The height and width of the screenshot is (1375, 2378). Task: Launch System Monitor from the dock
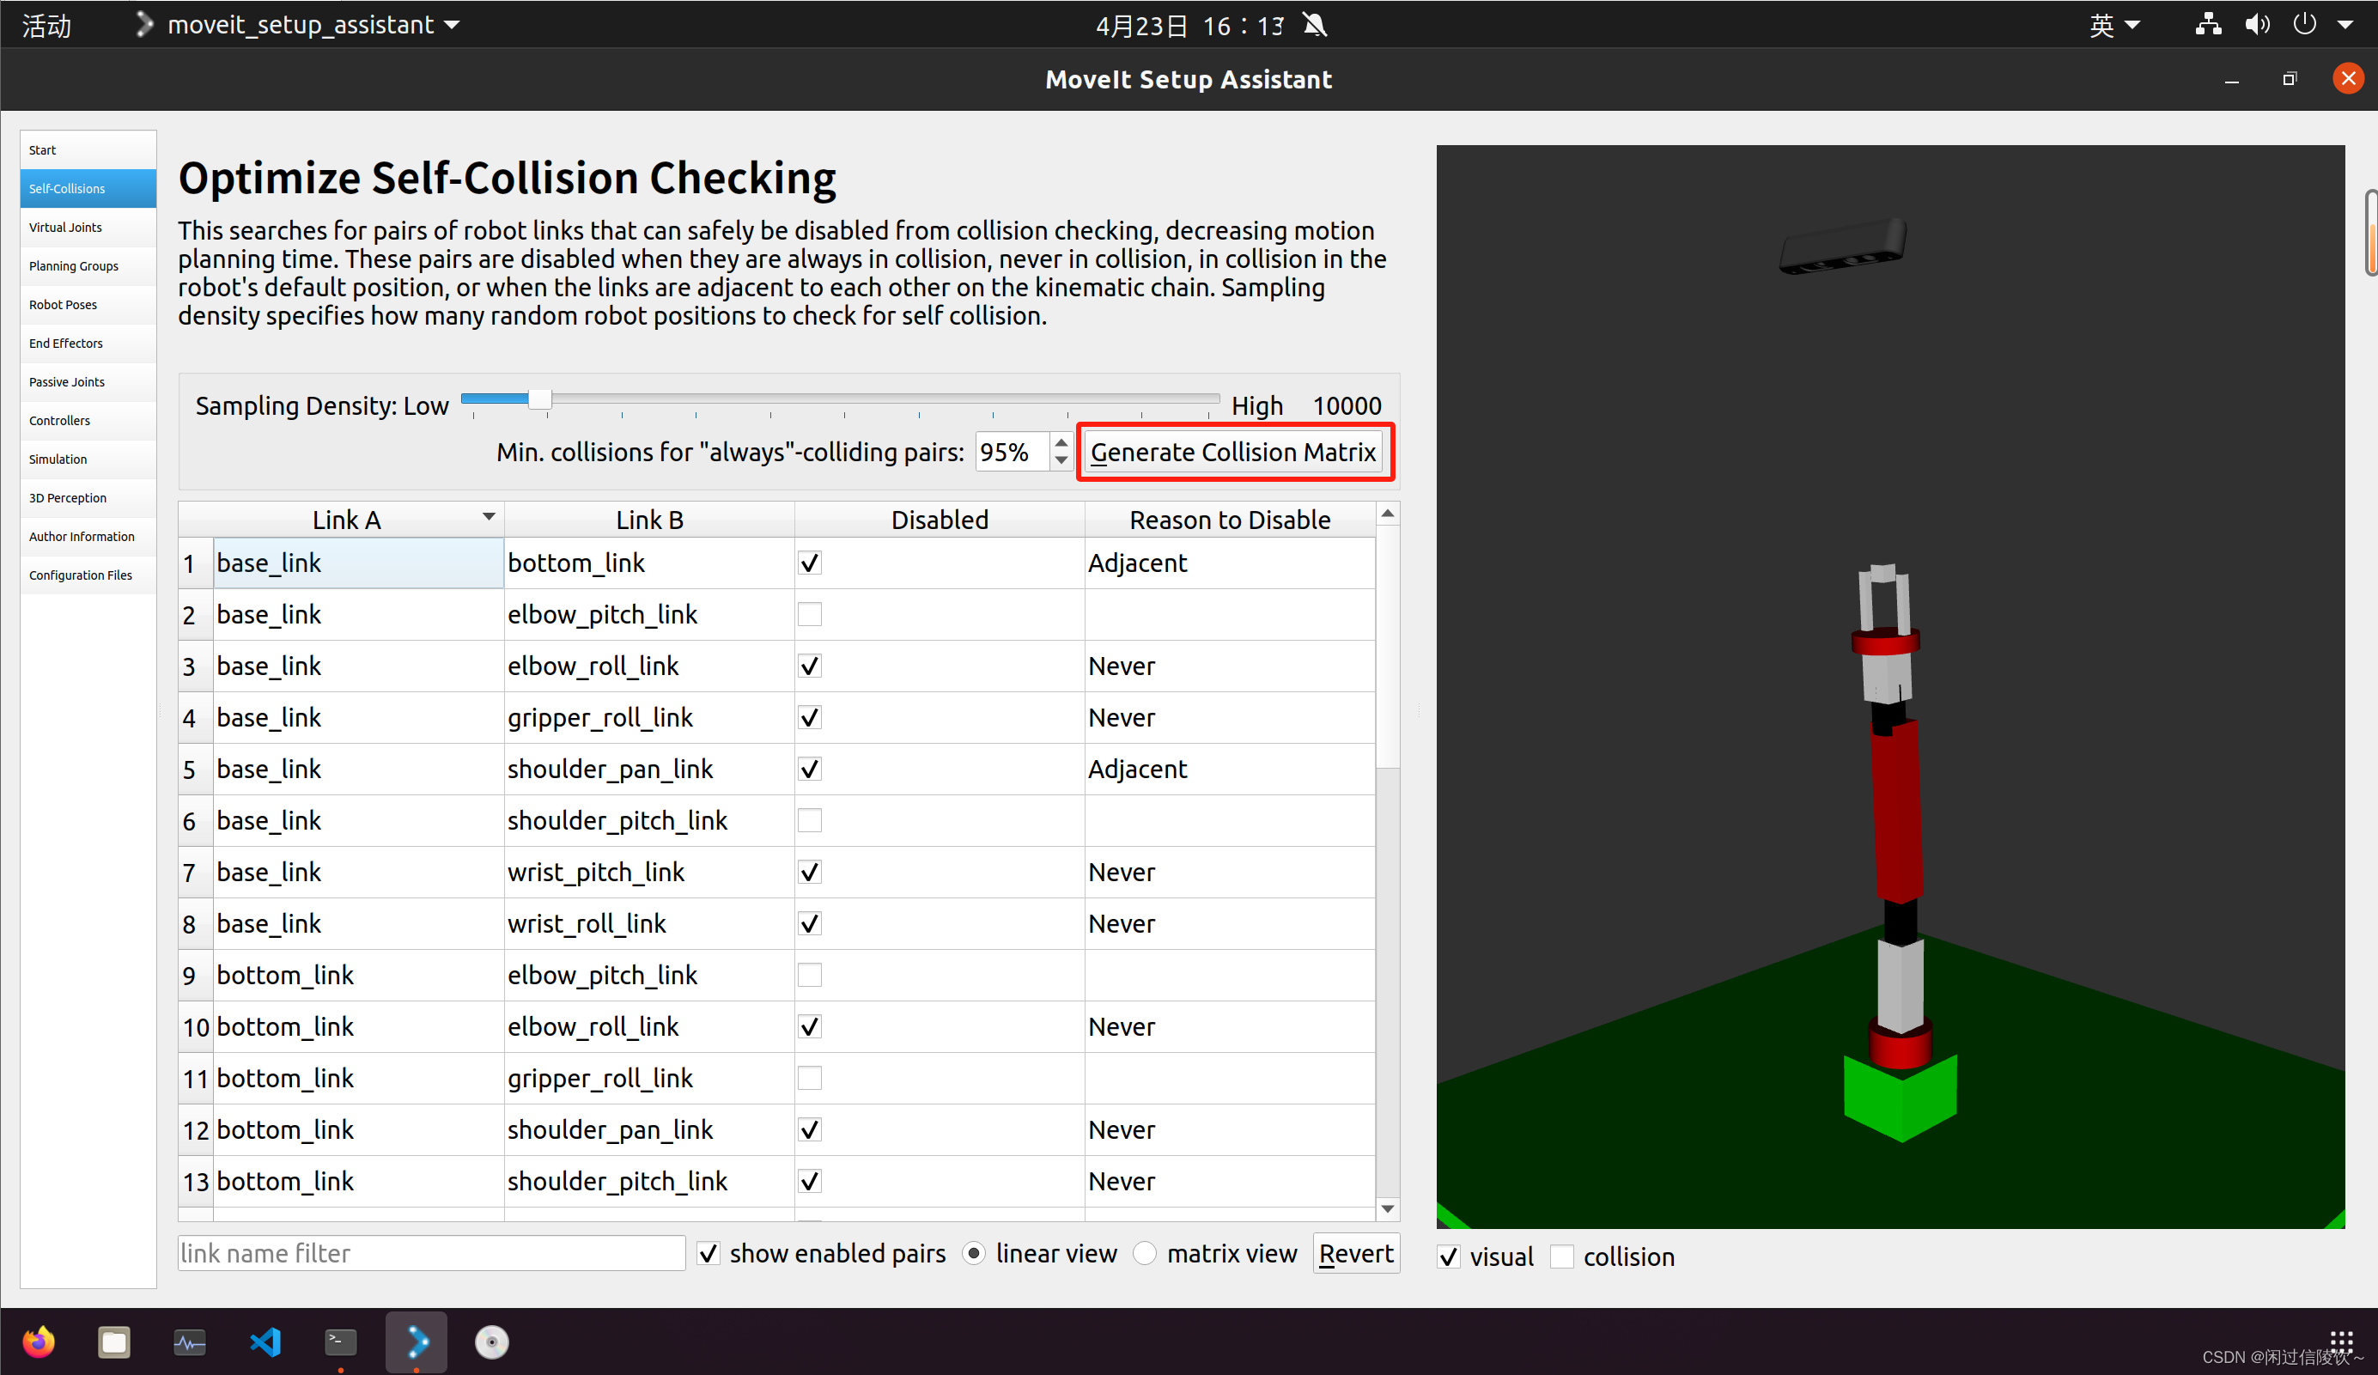point(190,1341)
